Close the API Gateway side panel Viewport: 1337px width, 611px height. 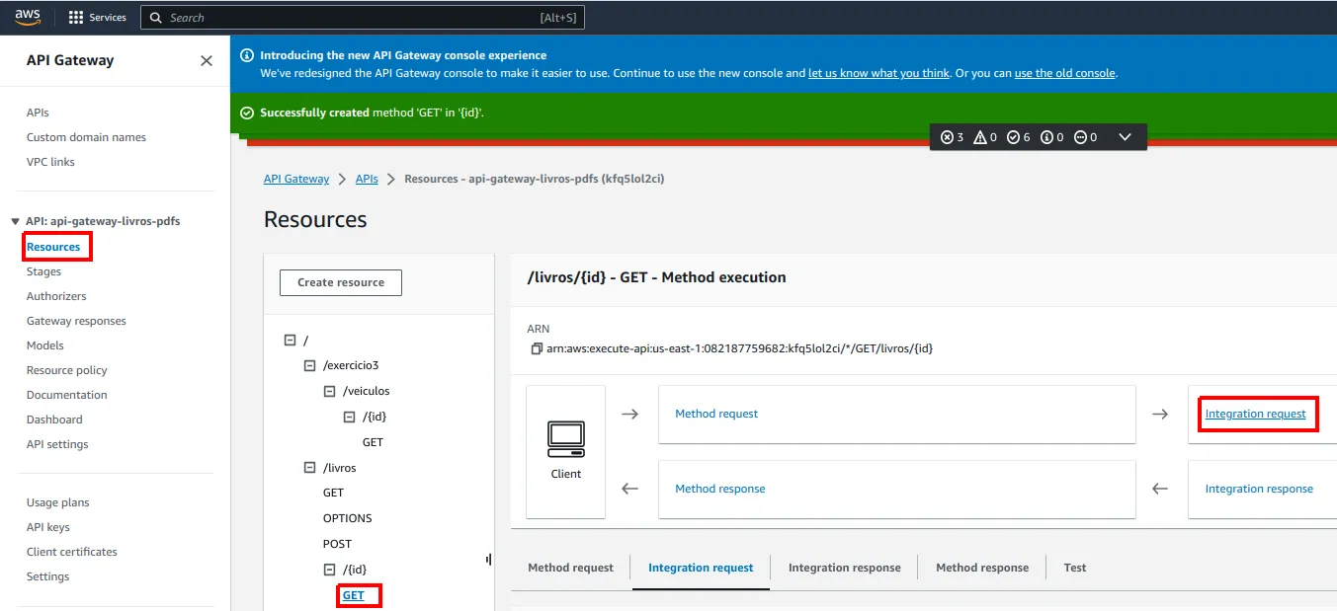(x=207, y=60)
